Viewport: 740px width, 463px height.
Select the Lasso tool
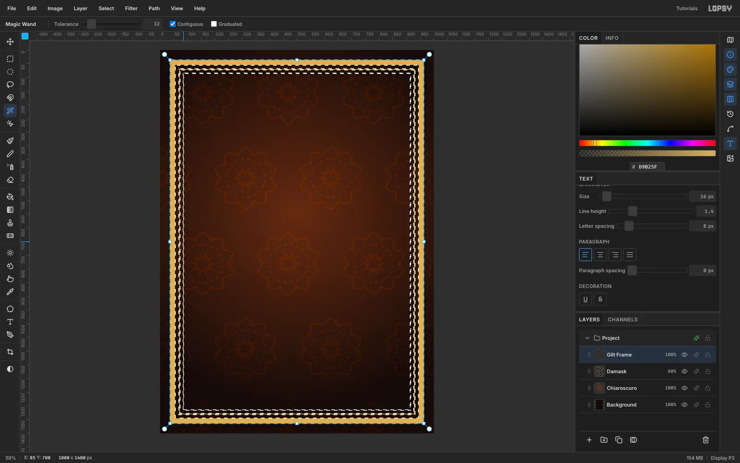click(x=10, y=85)
